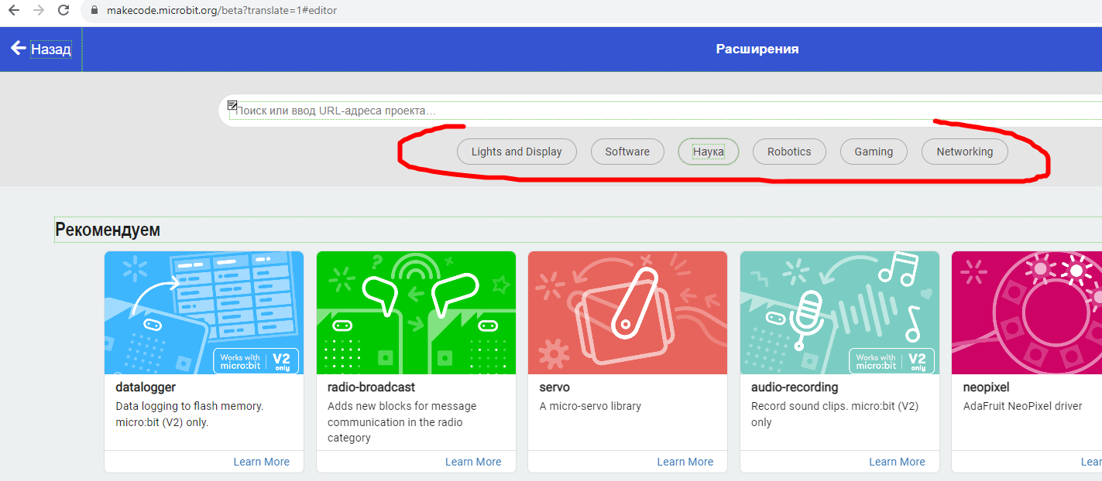The image size is (1102, 481).
Task: Click the browser page refresh icon
Action: pos(64,11)
